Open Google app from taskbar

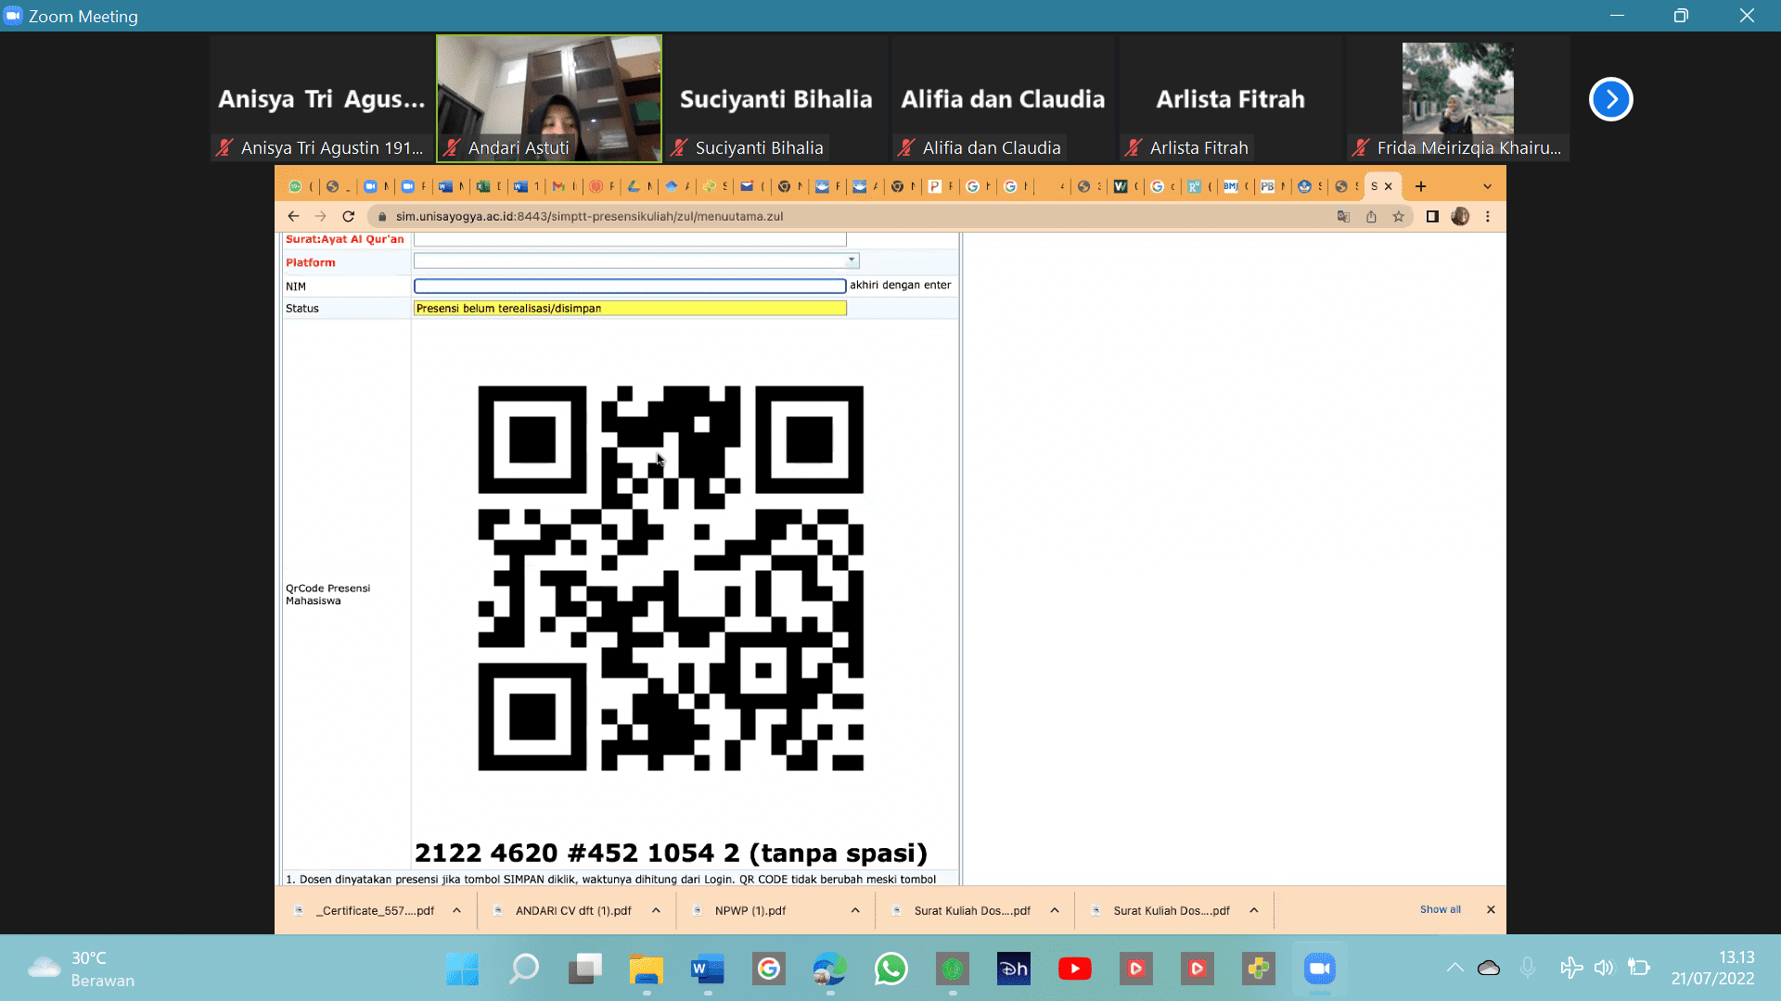point(768,969)
